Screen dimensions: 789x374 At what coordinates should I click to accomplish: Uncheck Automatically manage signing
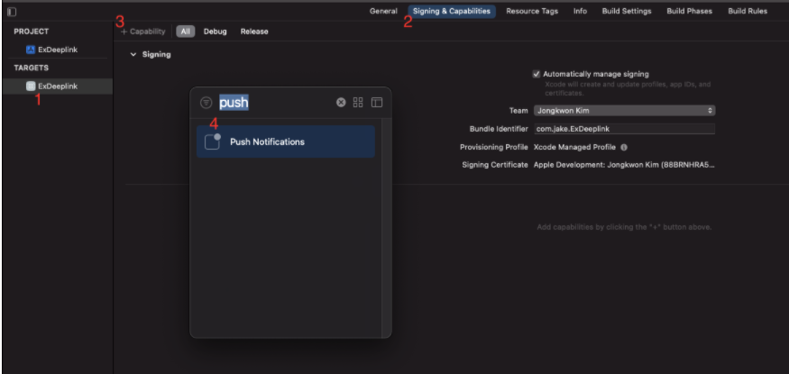537,74
